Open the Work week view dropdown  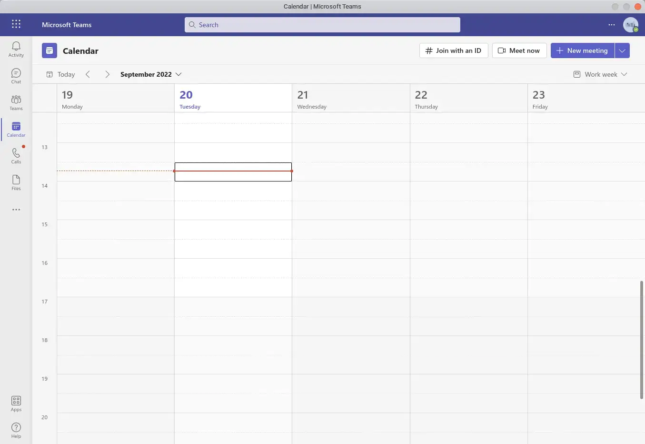click(x=600, y=74)
